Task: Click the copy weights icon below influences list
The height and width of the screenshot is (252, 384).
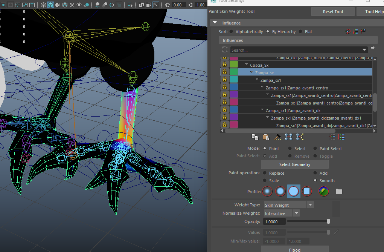Action: [255, 137]
